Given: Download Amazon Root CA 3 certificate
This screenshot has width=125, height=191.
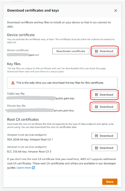Looking at the screenshot, I should tap(105, 148).
